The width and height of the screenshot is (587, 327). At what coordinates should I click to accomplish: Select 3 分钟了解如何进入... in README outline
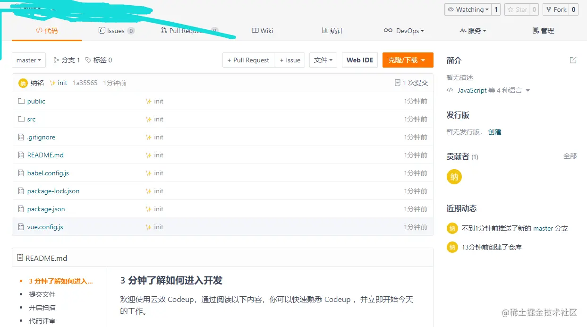click(61, 281)
